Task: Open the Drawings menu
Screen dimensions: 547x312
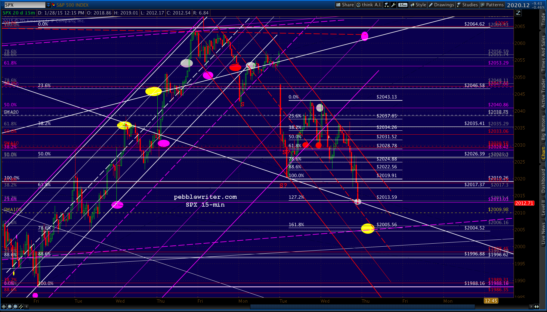Action: pyautogui.click(x=441, y=5)
